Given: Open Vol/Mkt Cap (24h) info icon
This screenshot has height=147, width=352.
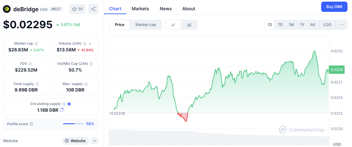Looking at the screenshot, I should click(91, 64).
